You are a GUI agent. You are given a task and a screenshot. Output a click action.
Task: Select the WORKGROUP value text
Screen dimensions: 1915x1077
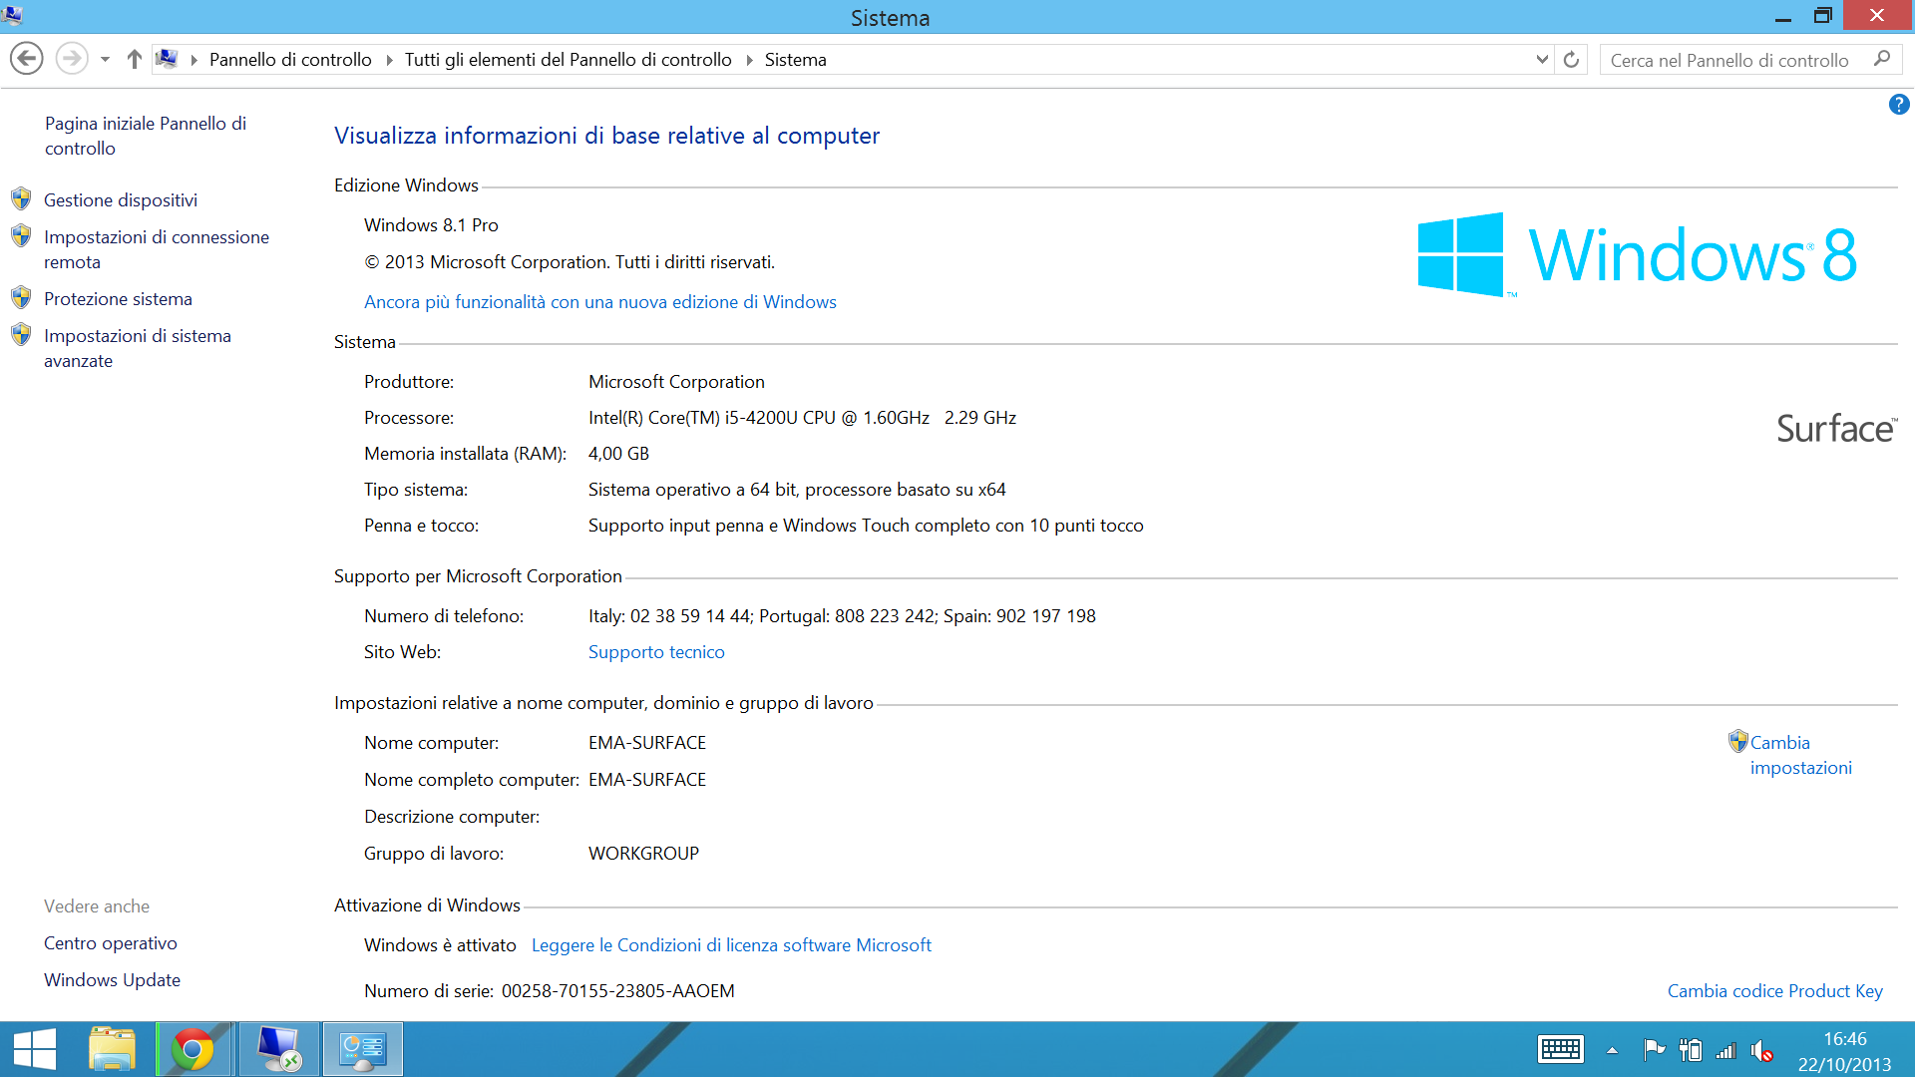[643, 854]
